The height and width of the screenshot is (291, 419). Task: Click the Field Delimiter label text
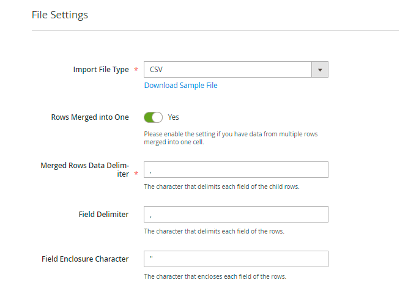tap(103, 215)
